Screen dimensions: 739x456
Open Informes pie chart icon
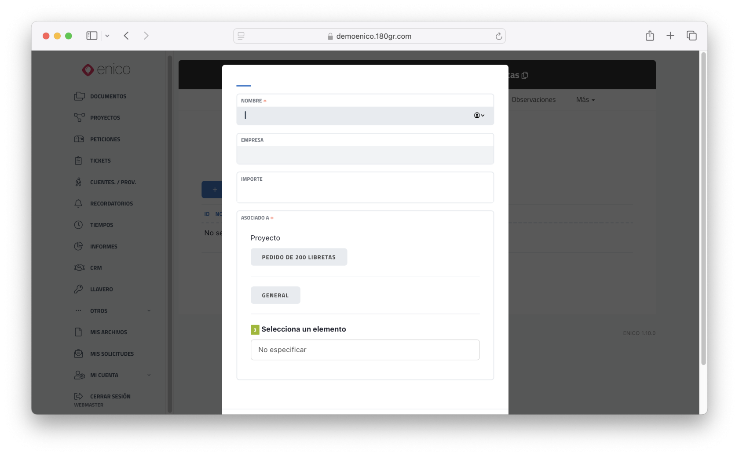click(78, 246)
